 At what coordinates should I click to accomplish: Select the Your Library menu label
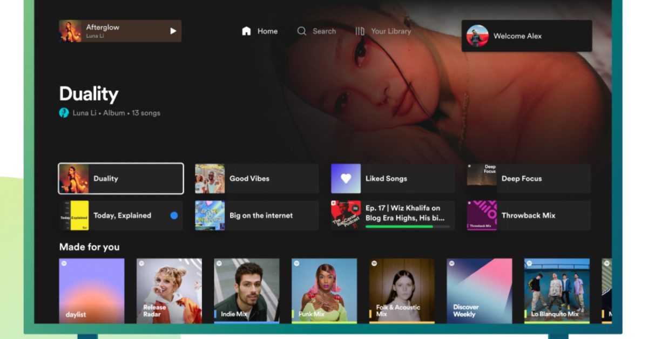tap(391, 31)
